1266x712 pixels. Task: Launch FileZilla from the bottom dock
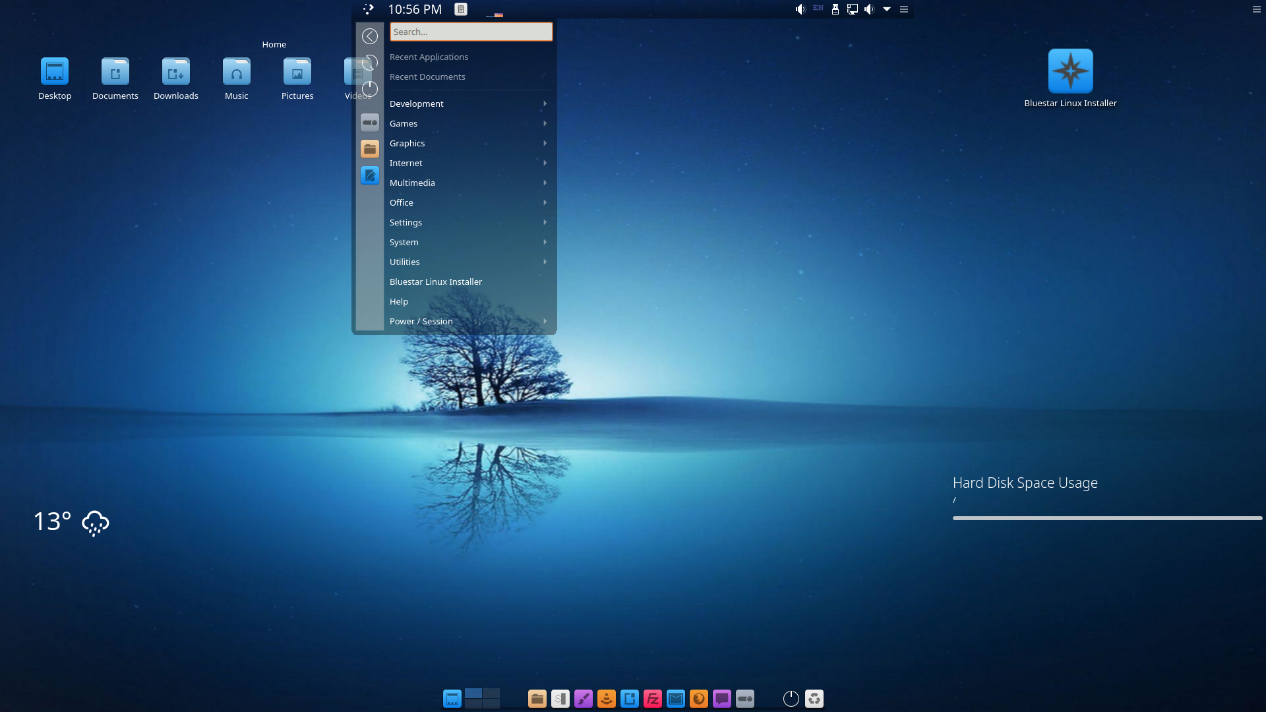pos(653,699)
